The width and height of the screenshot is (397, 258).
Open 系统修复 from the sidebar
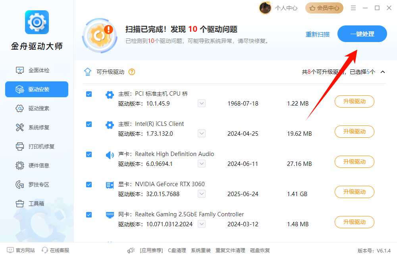pos(37,127)
